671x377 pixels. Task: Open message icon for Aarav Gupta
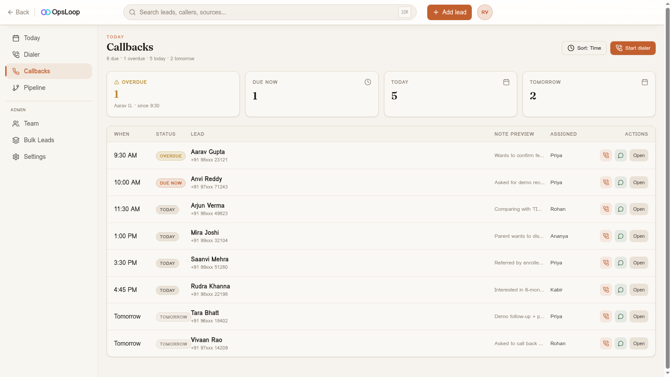620,155
